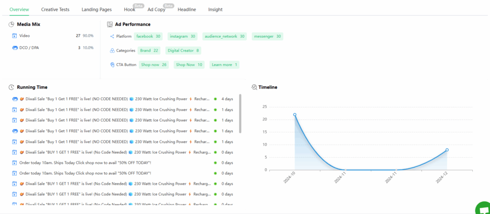Open the ad row running 4 days
The width and height of the screenshot is (490, 214).
123,99
